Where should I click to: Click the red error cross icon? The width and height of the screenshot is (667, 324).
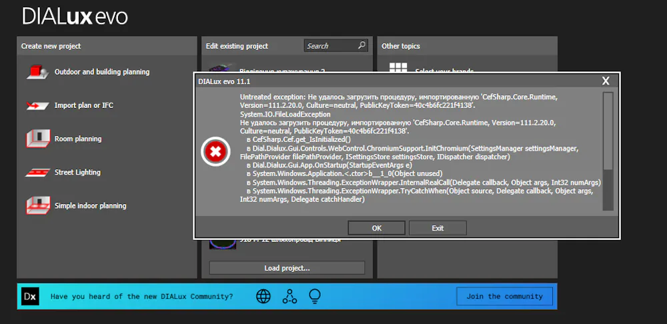tap(215, 151)
